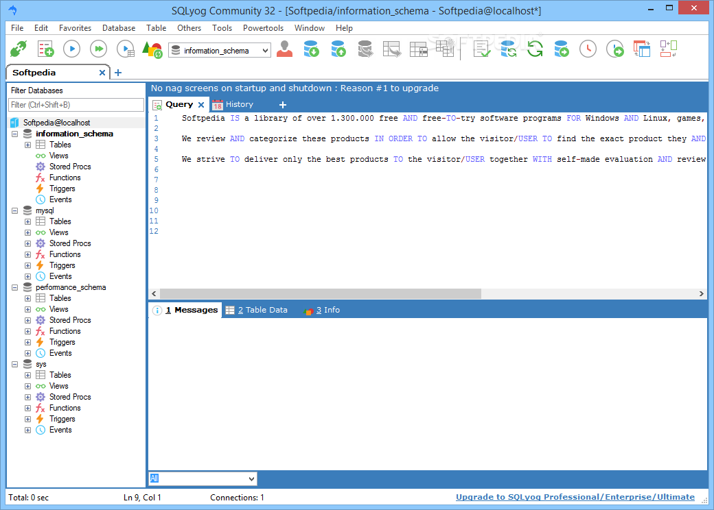
Task: Open the Window menu
Action: (310, 28)
